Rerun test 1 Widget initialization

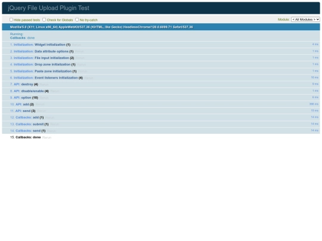click(x=76, y=45)
